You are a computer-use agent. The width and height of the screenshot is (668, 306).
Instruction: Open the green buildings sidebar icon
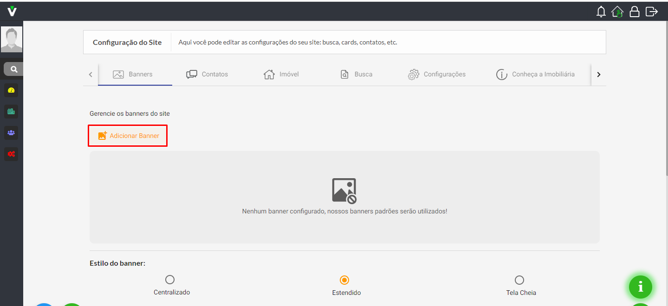[11, 111]
